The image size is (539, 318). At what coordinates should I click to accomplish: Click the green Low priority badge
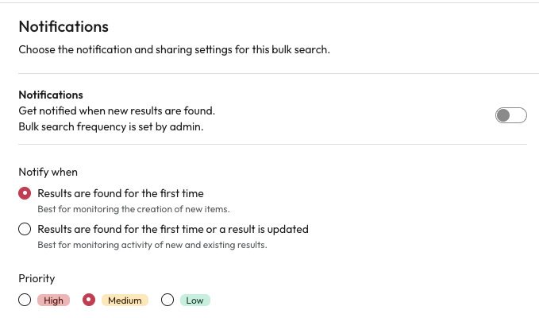(x=194, y=301)
